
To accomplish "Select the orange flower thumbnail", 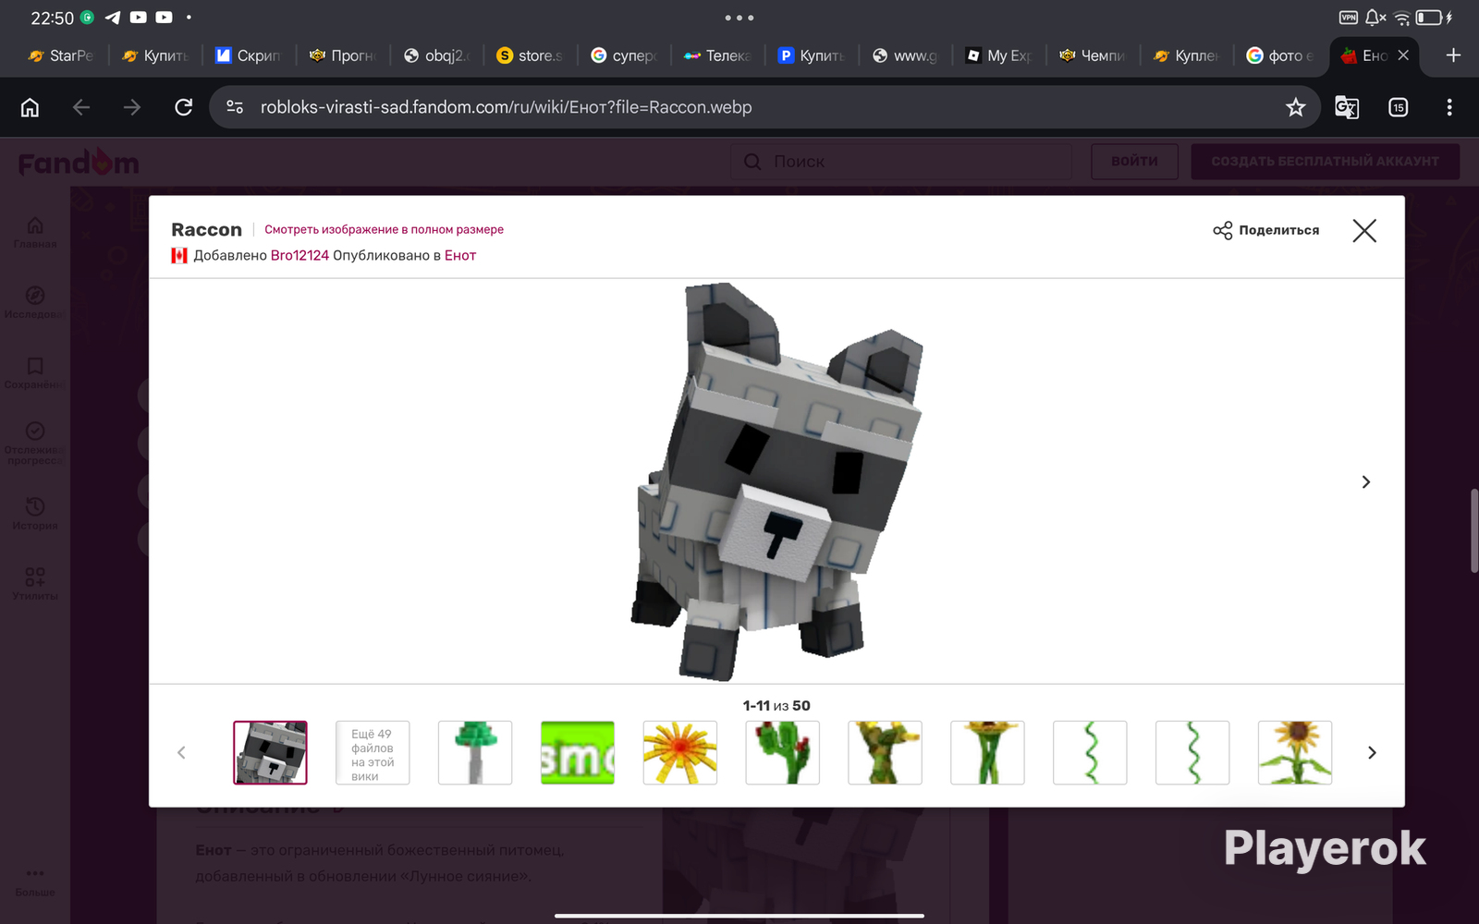I will [680, 752].
